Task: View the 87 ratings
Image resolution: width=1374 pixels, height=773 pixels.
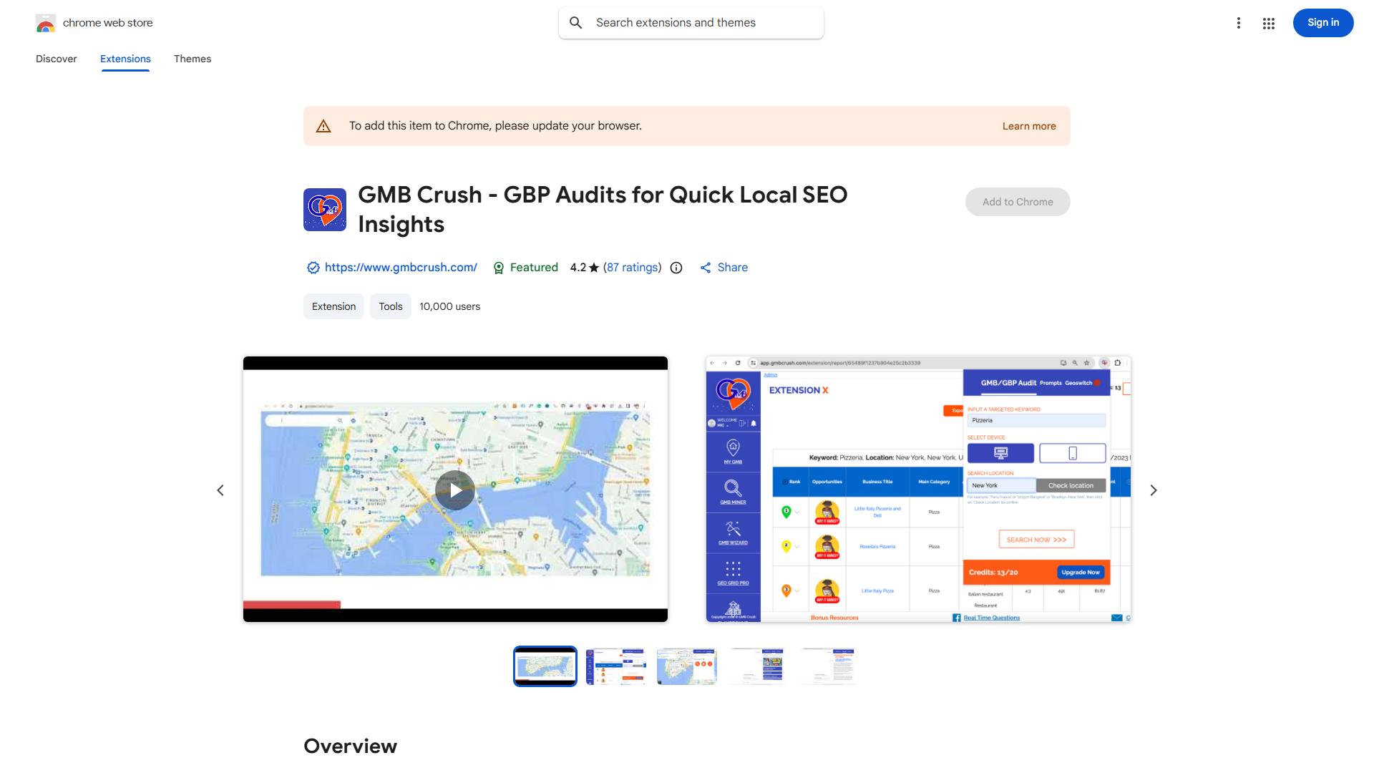Action: tap(632, 267)
